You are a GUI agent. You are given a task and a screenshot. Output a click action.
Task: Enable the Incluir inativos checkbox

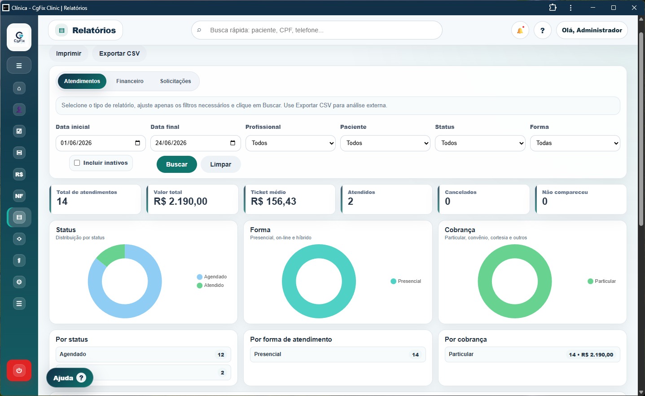click(x=77, y=163)
